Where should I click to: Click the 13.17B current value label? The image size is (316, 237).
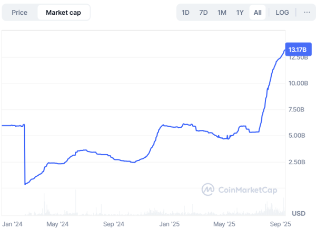pyautogui.click(x=298, y=50)
